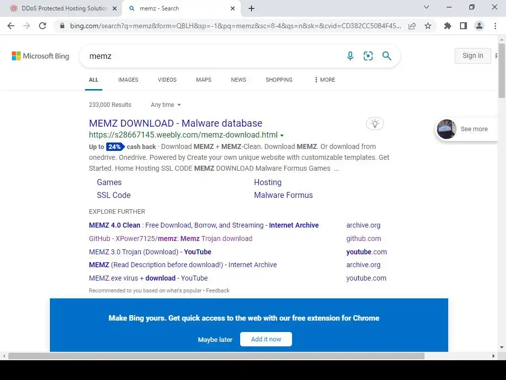Click the first archive.org domain text

pos(363,225)
